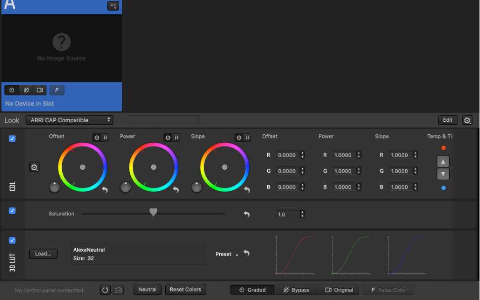Select bypass view icon in slot A
480x300 pixels.
click(x=26, y=90)
